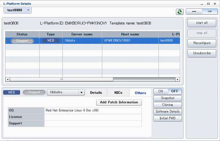Open the Software Details dialog
Image resolution: width=220 pixels, height=141 pixels.
(x=168, y=111)
